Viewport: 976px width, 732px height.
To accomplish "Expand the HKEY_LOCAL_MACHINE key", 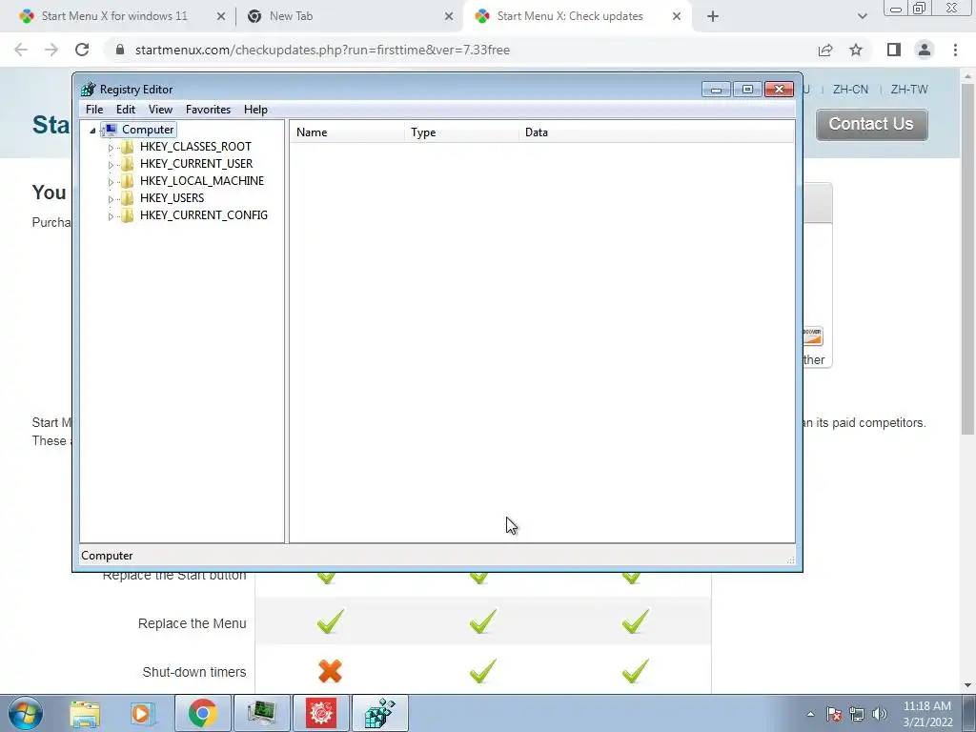I will click(x=111, y=182).
